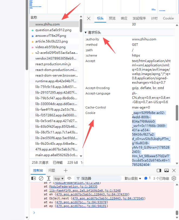This screenshot has width=179, height=220.
Task: Switch to the 预览 tab
Action: click(x=112, y=18)
